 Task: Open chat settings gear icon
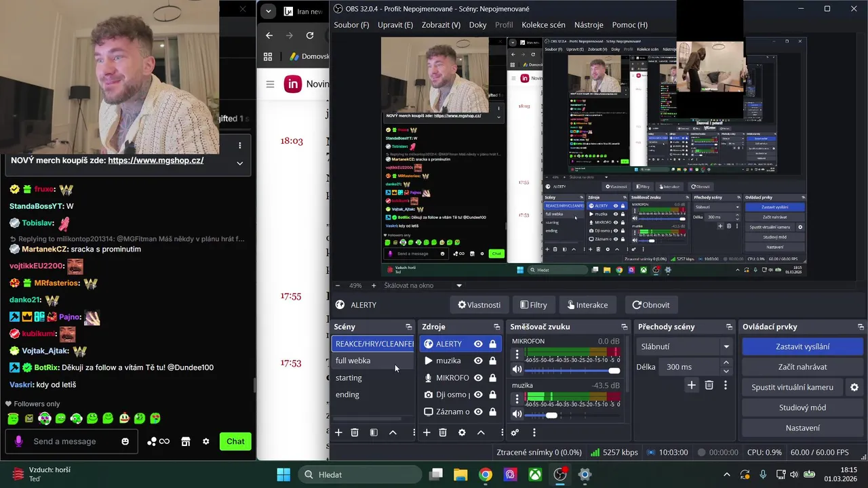[x=206, y=441]
